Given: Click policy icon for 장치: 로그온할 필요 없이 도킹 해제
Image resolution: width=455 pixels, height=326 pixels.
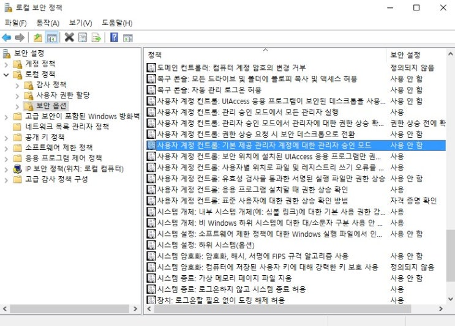Looking at the screenshot, I should point(151,300).
